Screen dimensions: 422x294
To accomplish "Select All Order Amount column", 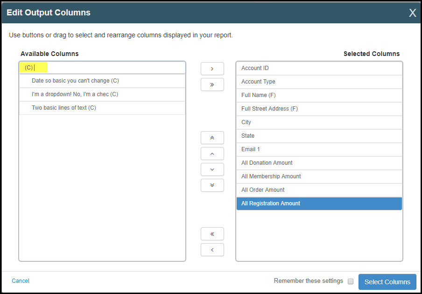I will tap(319, 190).
